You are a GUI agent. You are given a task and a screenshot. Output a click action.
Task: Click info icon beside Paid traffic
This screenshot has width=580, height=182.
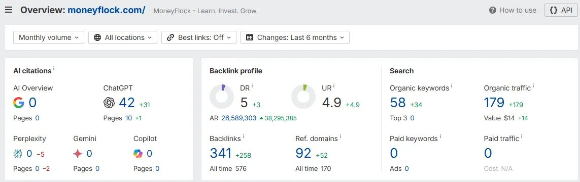tap(522, 136)
